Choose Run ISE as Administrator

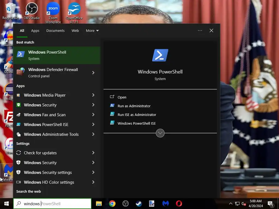coord(137,115)
